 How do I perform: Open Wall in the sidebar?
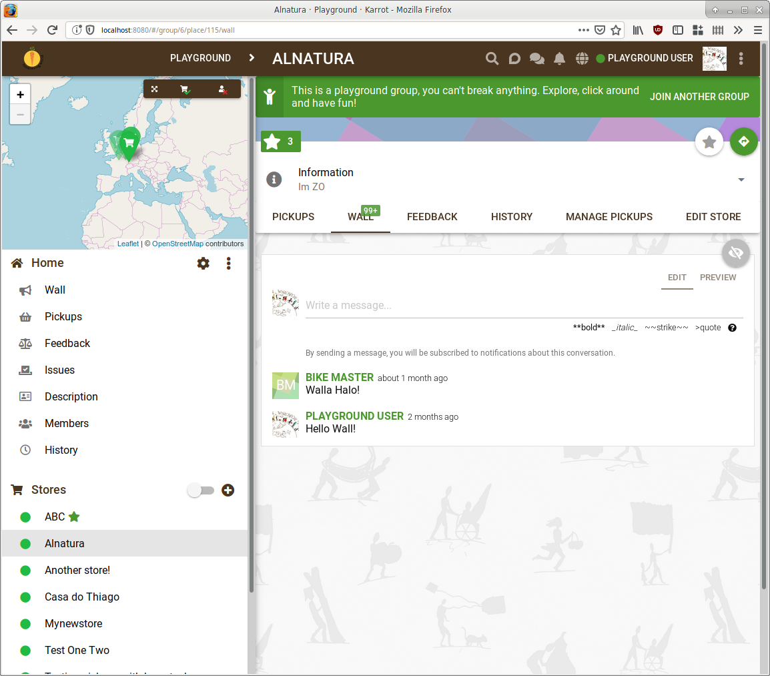[125, 290]
